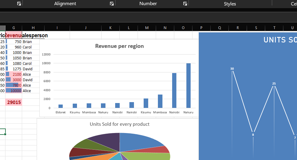Select column Q header
Screen dimensions: 297x160
[219, 28]
